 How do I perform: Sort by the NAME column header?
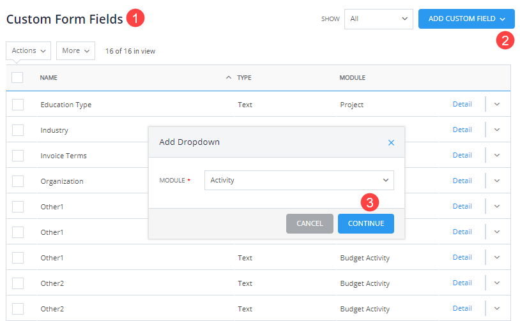49,77
